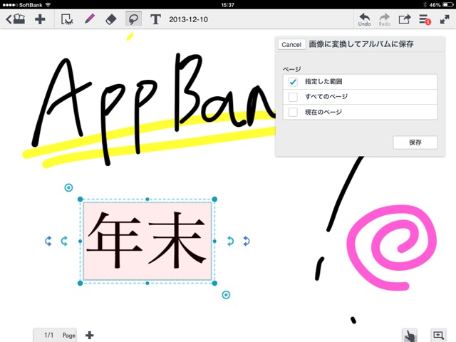Select the rectangle selection view tool
The image size is (456, 342).
tap(67, 19)
